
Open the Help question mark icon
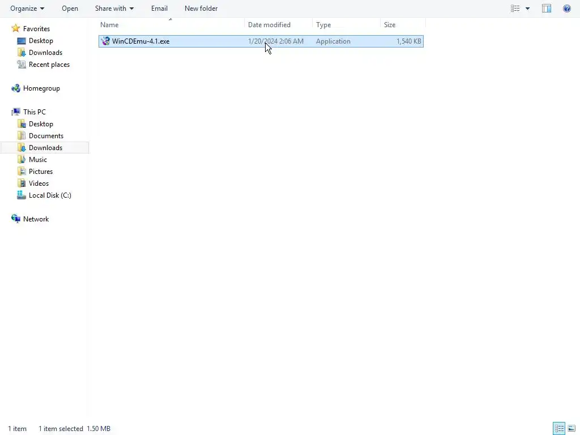click(566, 8)
